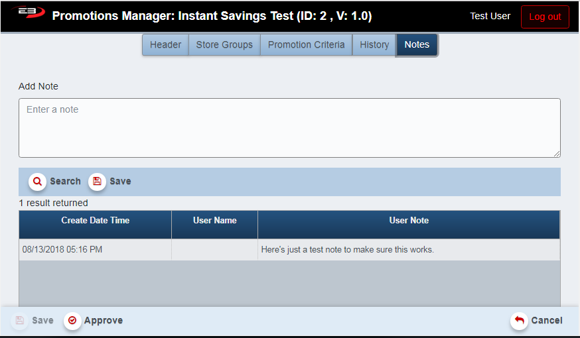Click the Log out button

545,17
